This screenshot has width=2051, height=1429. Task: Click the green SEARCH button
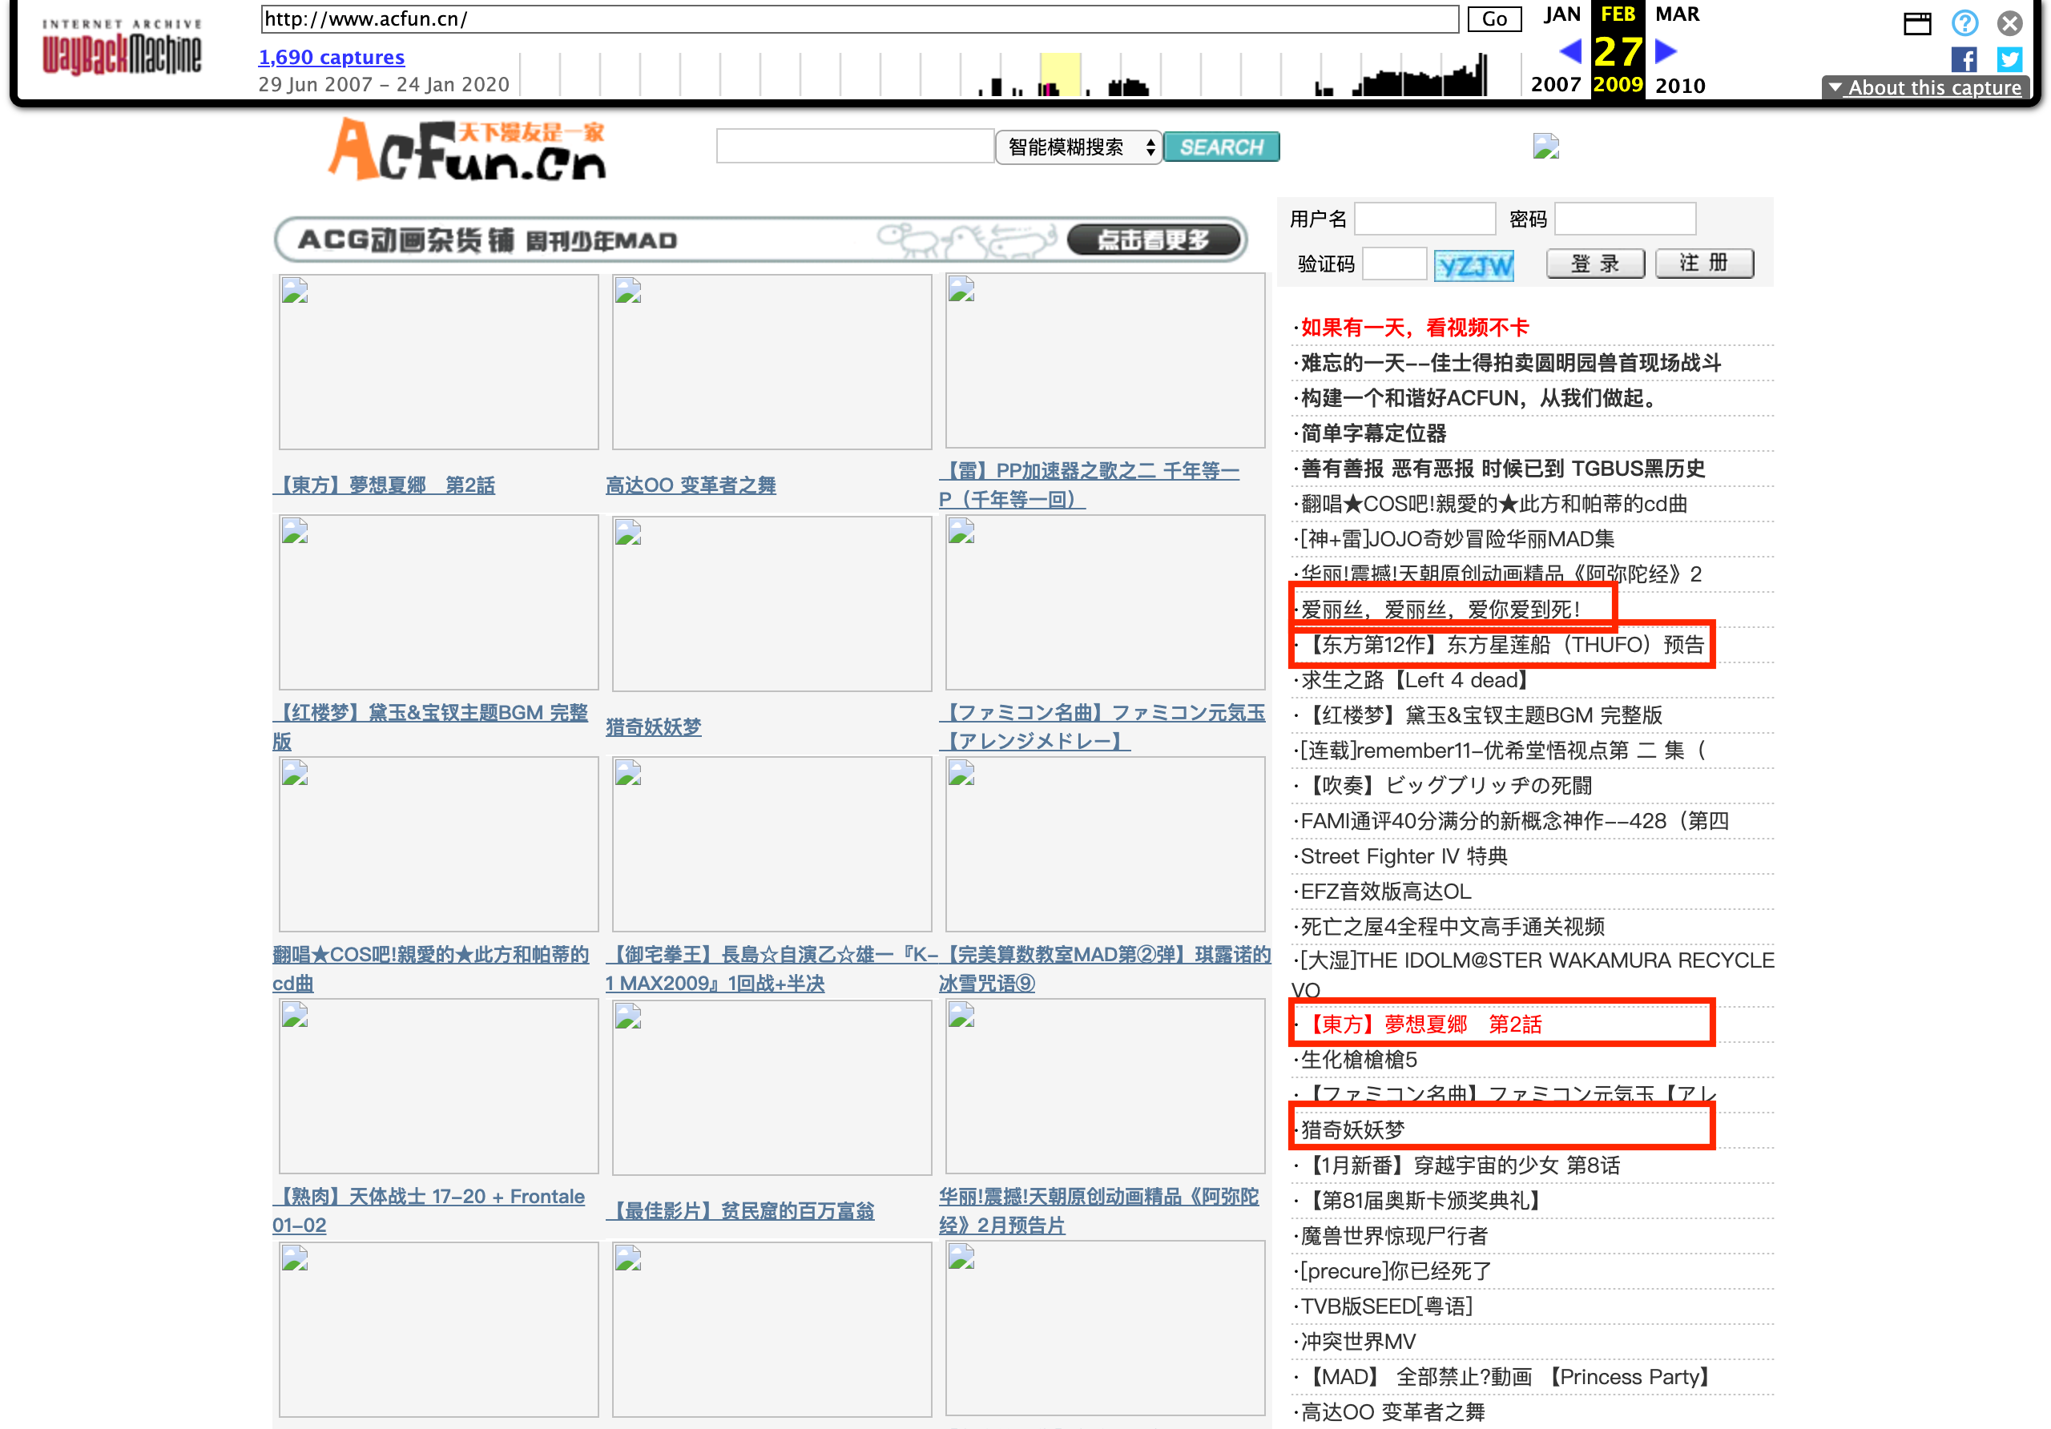[x=1221, y=147]
